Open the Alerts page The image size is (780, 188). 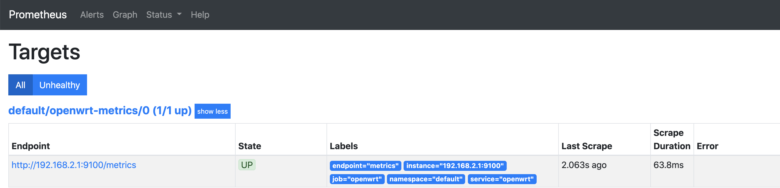(x=92, y=14)
